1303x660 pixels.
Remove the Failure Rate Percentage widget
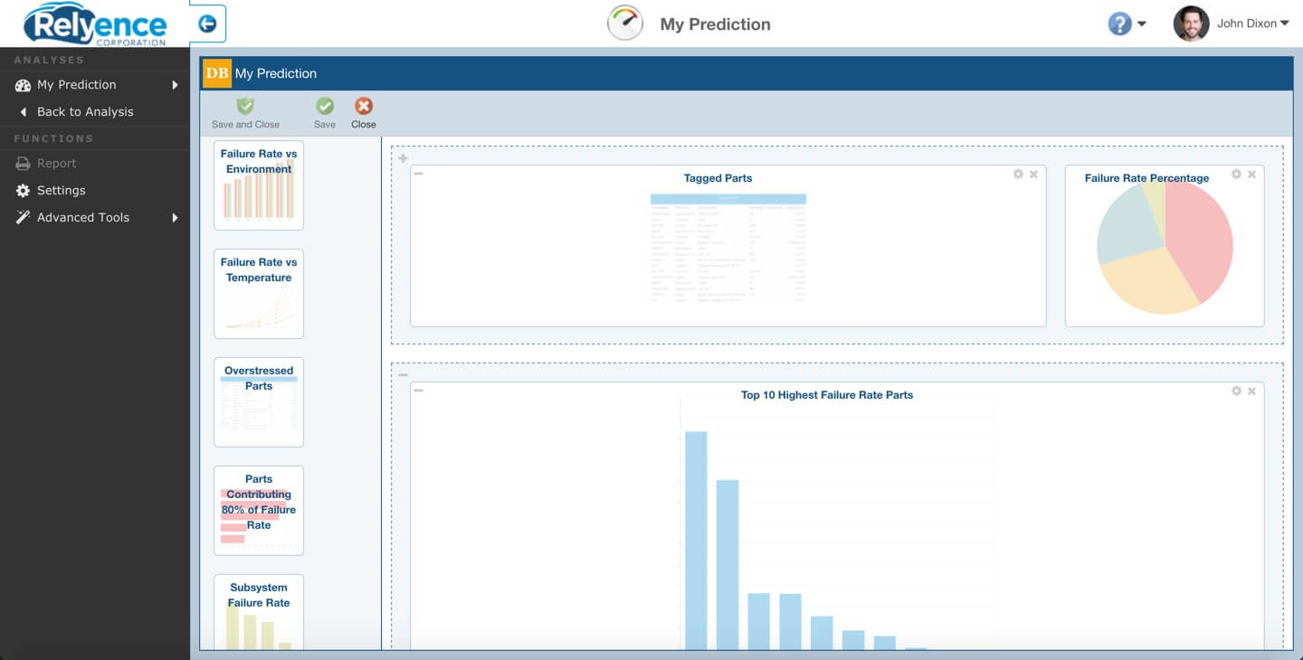tap(1252, 174)
